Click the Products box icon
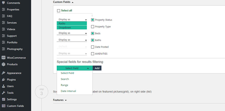Screen dimensions: 225x111 tap(3, 64)
